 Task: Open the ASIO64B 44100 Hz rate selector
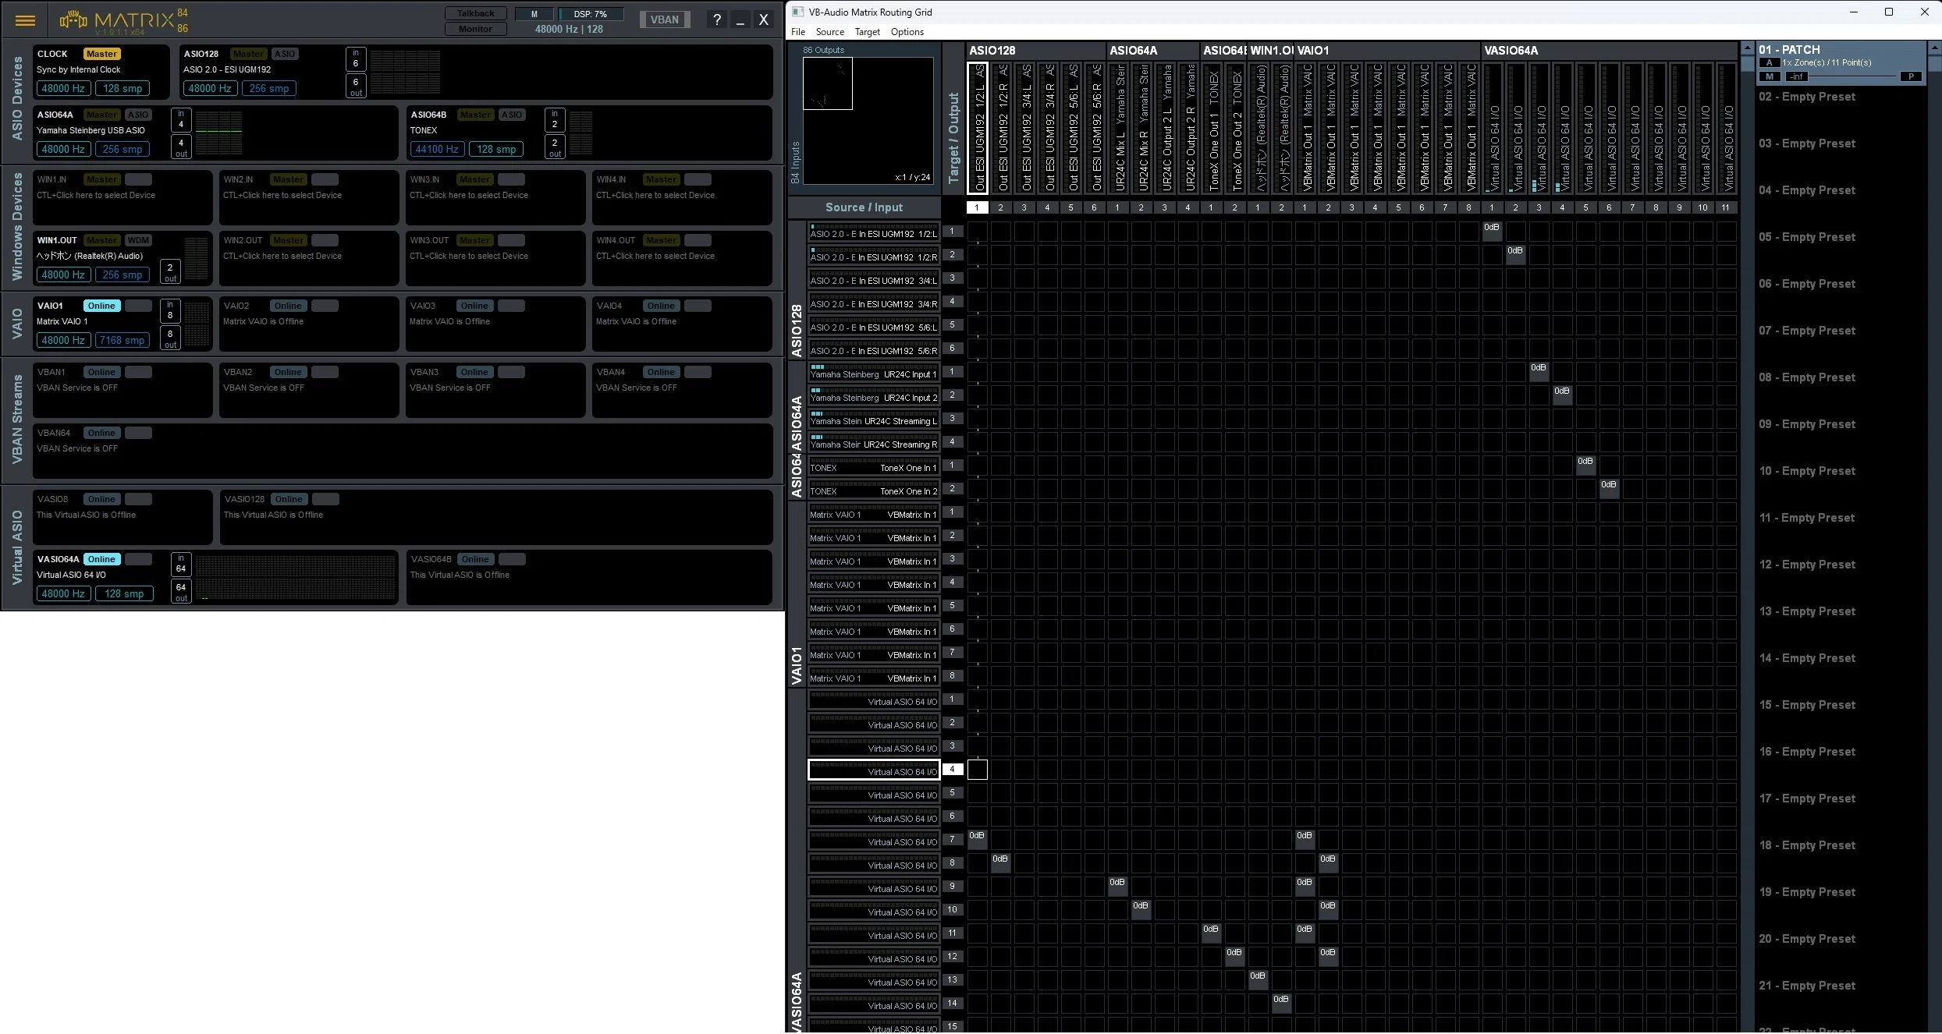point(437,149)
